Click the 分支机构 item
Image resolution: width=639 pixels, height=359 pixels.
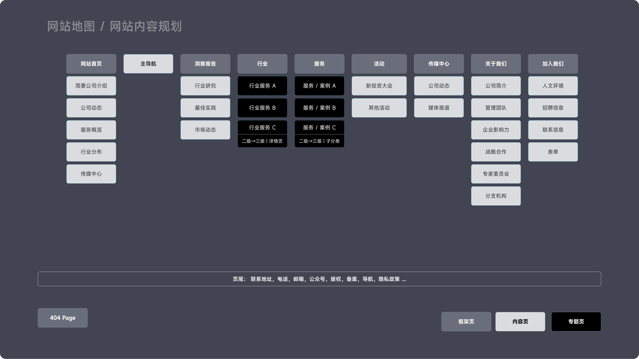pos(496,196)
